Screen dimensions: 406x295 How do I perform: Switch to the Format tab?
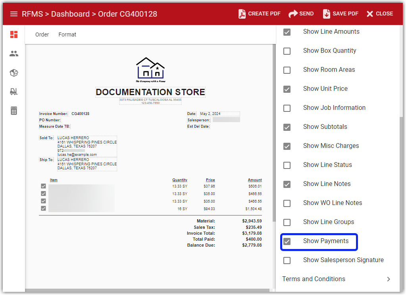(x=67, y=34)
